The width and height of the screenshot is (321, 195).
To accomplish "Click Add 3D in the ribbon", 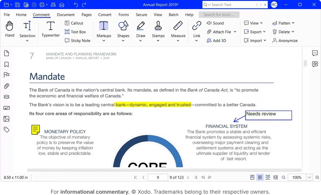I will [216, 41].
